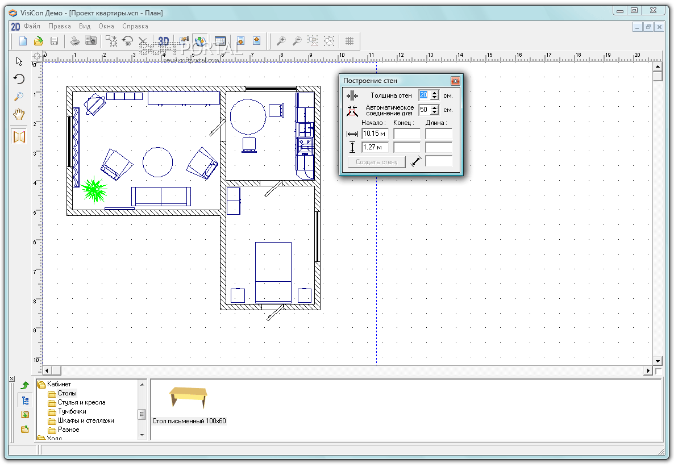Click the canvas vertical scrollbar down arrow

[658, 361]
